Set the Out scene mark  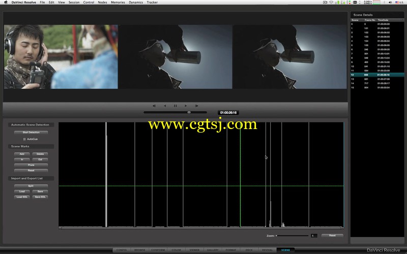[x=40, y=160]
